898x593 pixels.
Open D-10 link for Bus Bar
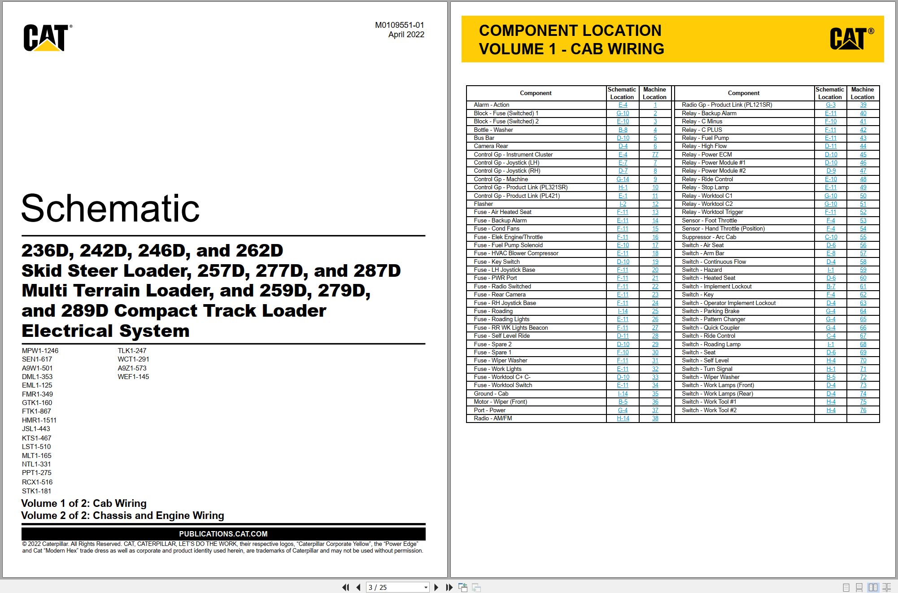click(623, 138)
